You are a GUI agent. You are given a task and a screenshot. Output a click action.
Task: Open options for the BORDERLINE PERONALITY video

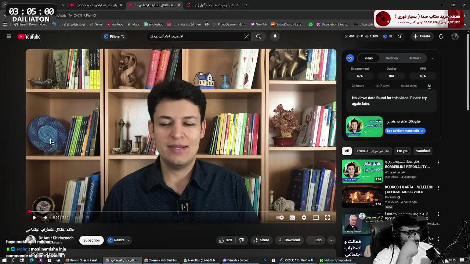tap(438, 162)
